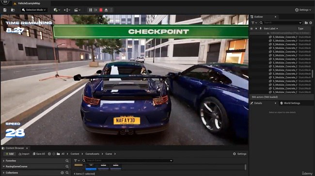The height and width of the screenshot is (176, 315).
Task: Go to the Game breadcrumb
Action: click(109, 154)
